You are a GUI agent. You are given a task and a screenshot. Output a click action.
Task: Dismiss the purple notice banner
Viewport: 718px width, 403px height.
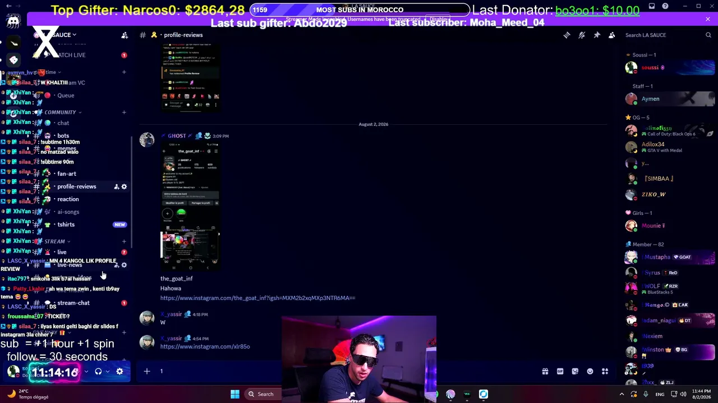[x=708, y=19]
